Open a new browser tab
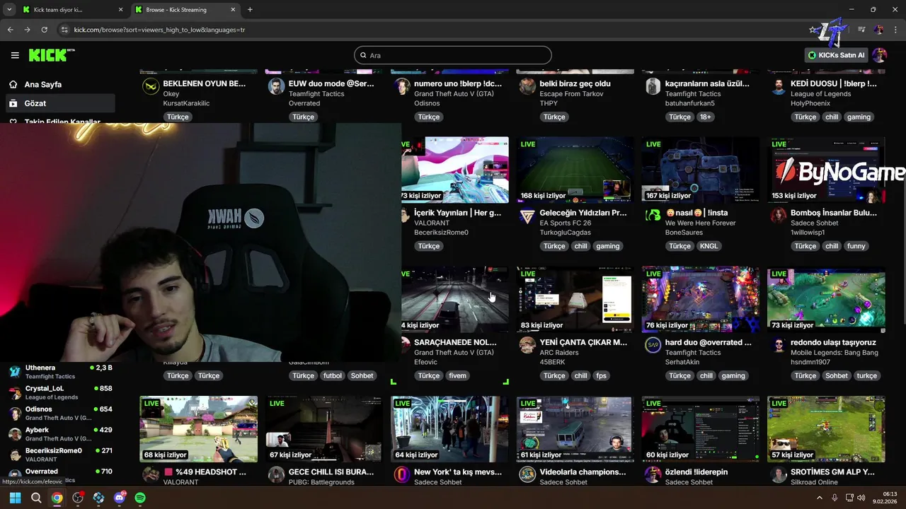 tap(250, 10)
